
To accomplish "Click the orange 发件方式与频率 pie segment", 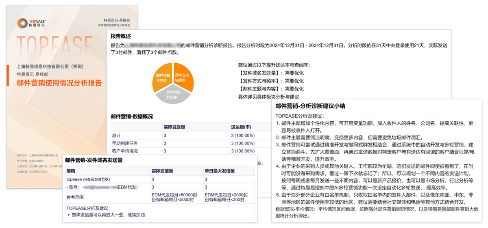I will tap(184, 76).
